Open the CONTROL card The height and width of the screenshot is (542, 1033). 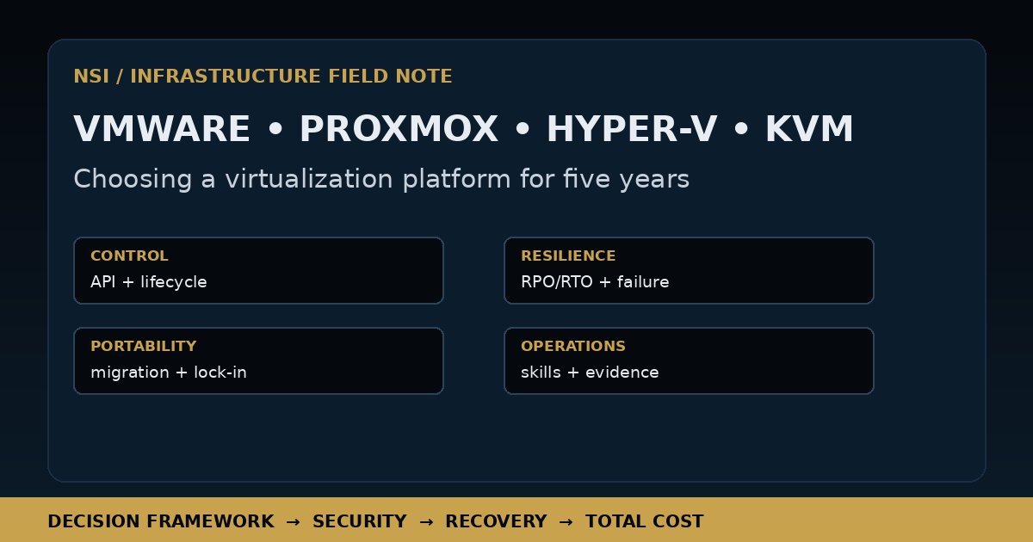258,270
